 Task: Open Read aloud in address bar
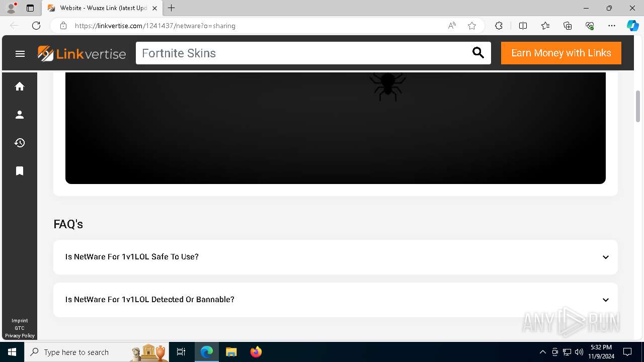pyautogui.click(x=452, y=26)
